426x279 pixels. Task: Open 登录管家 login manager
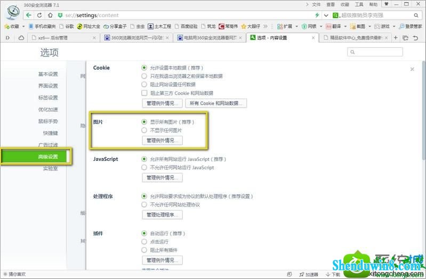[410, 26]
